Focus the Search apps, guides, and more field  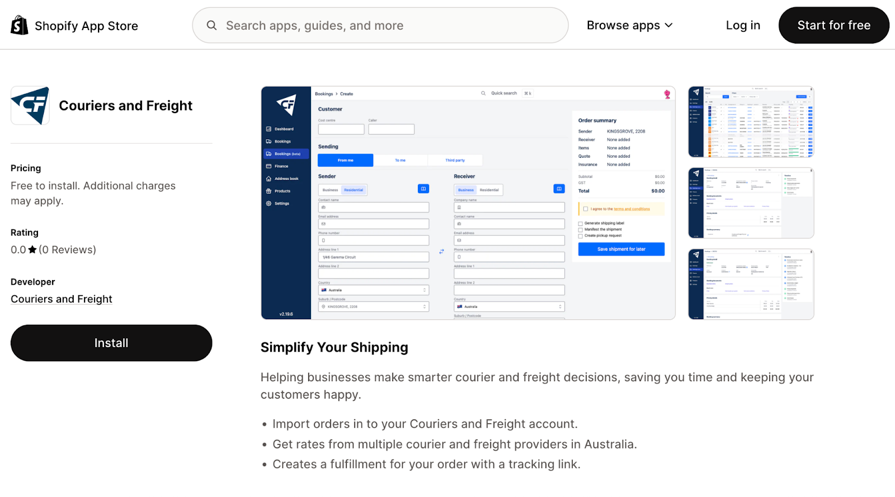380,25
